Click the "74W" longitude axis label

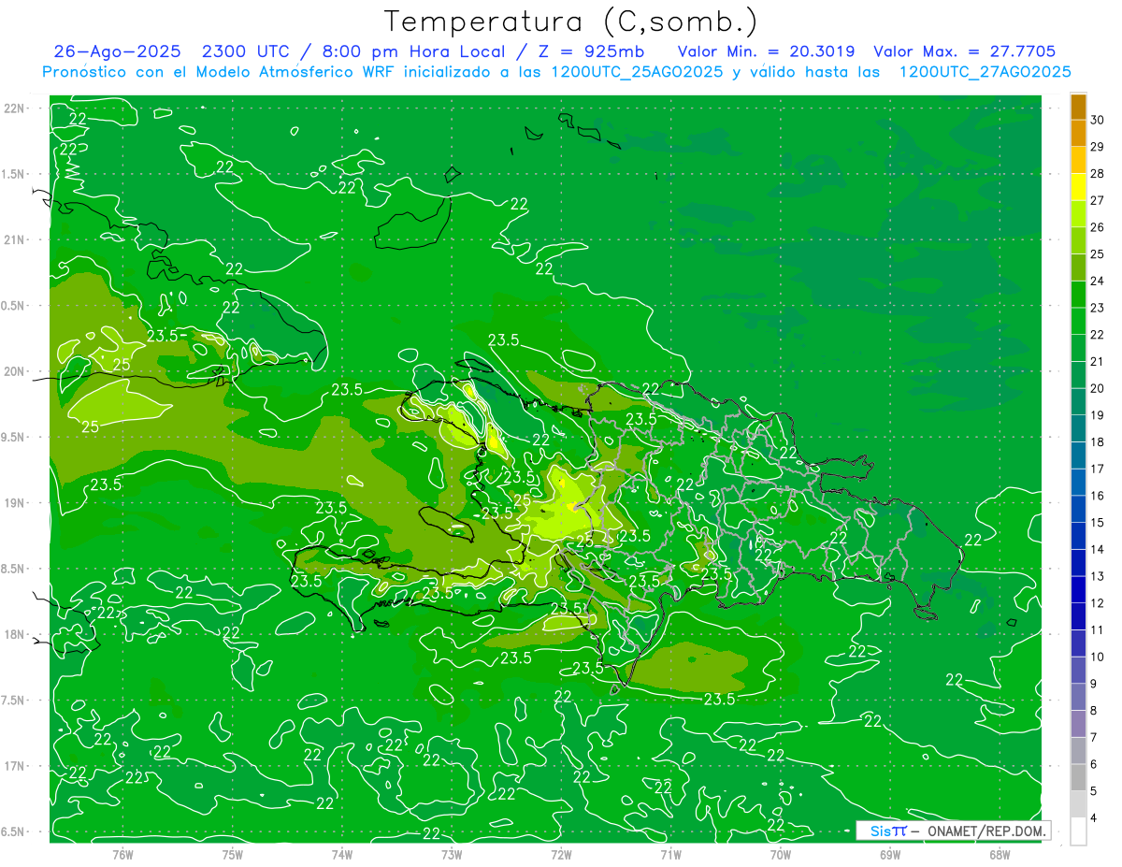tap(342, 855)
